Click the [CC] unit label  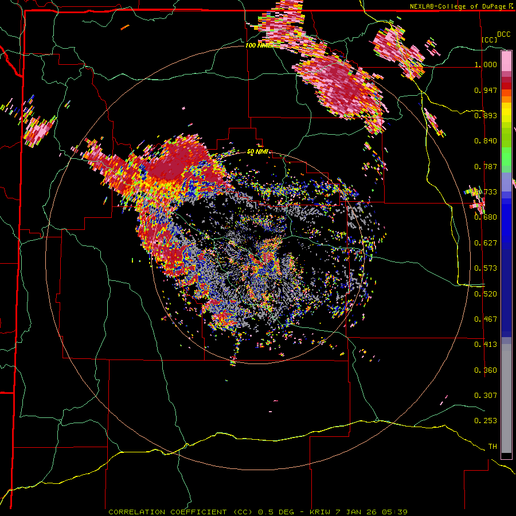pyautogui.click(x=490, y=40)
